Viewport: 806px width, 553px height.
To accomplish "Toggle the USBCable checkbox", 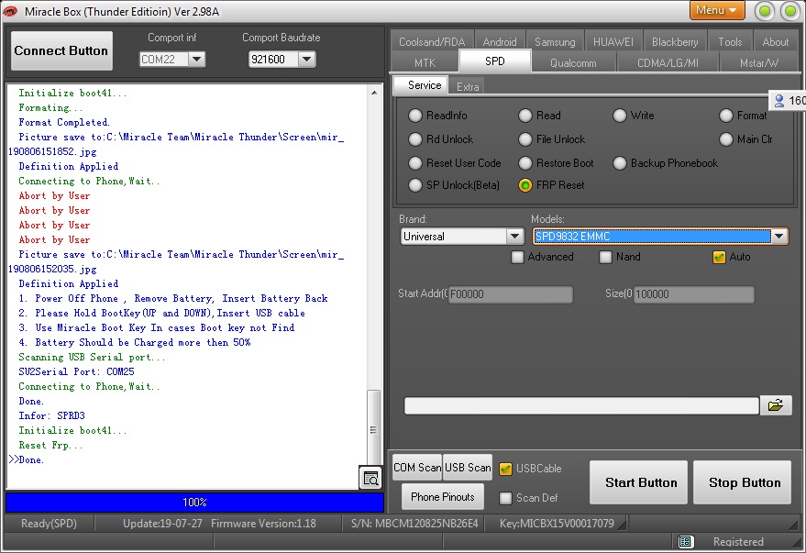I will pos(506,469).
